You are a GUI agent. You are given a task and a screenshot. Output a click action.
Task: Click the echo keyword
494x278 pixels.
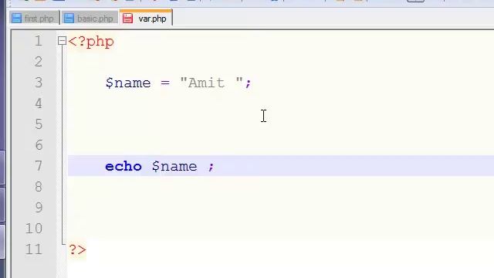pyautogui.click(x=123, y=166)
